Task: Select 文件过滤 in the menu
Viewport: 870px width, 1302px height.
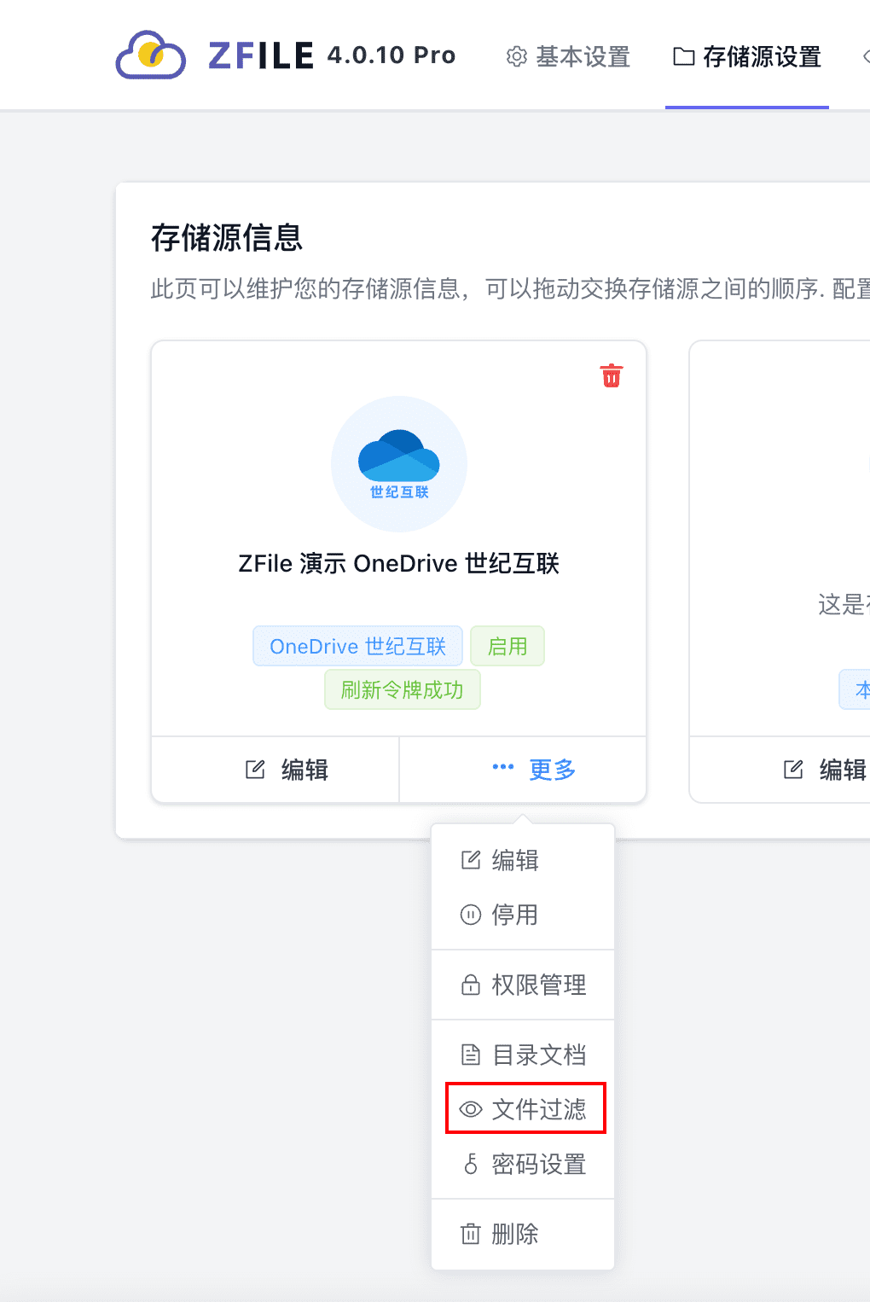Action: [x=537, y=1109]
